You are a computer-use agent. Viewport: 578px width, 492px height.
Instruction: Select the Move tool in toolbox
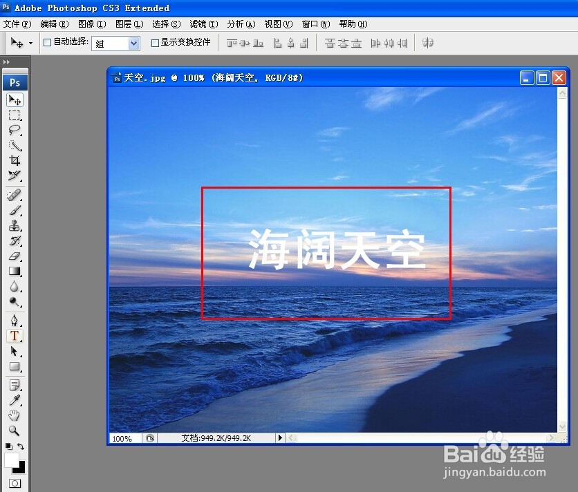(x=15, y=100)
